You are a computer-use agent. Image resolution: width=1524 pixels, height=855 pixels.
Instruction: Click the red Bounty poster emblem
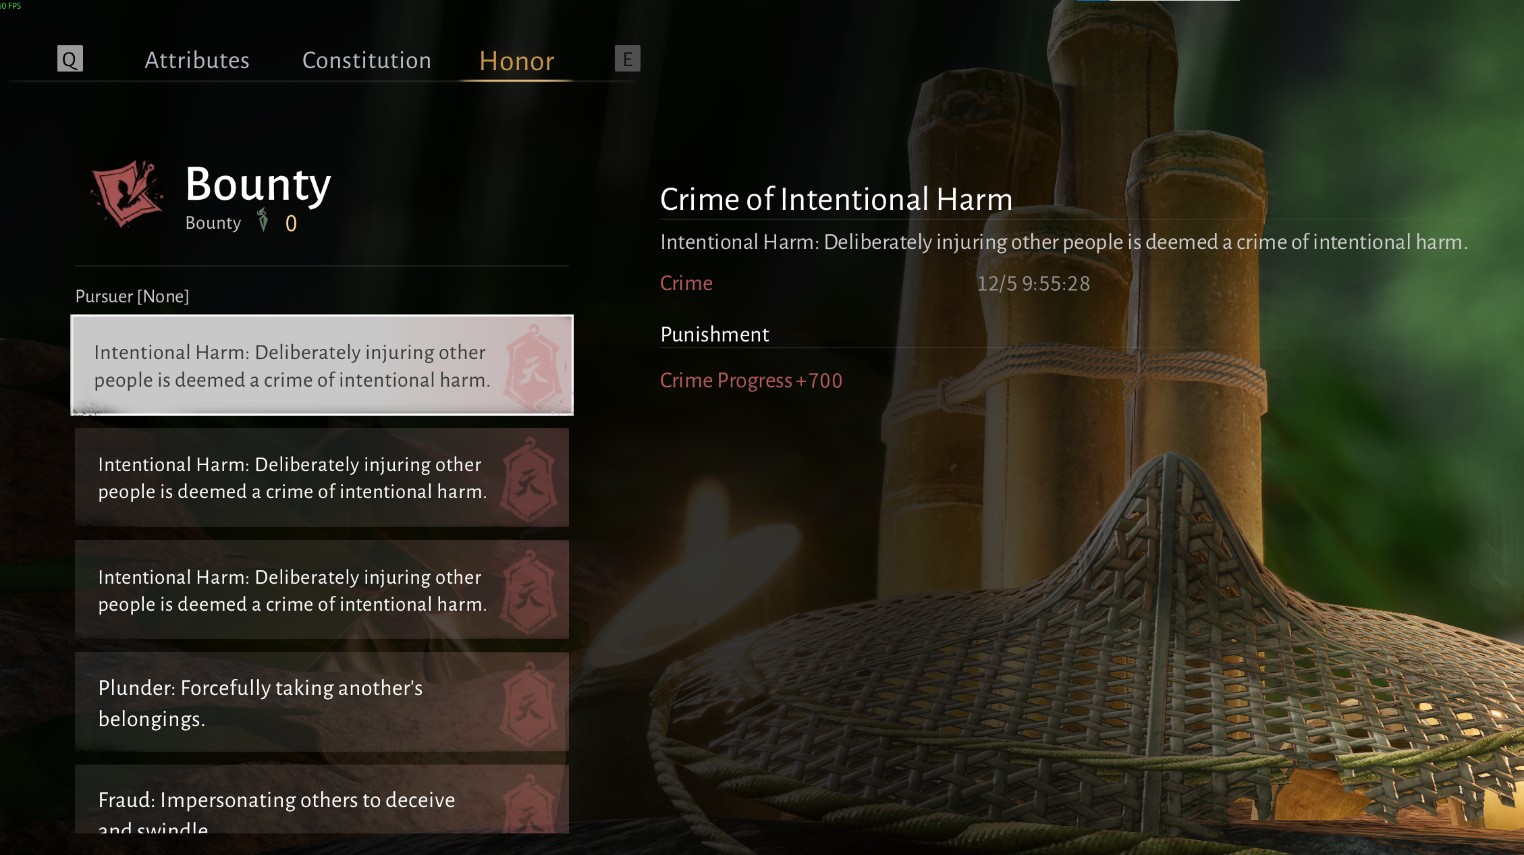click(127, 194)
